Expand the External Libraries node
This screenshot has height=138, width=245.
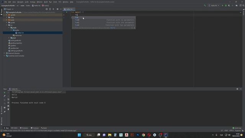tap(5, 53)
